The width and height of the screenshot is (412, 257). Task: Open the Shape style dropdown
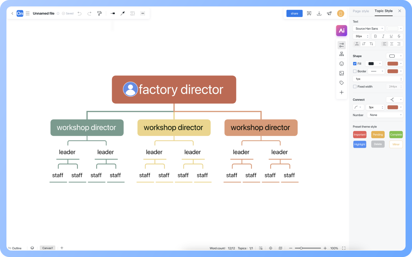[x=394, y=56]
